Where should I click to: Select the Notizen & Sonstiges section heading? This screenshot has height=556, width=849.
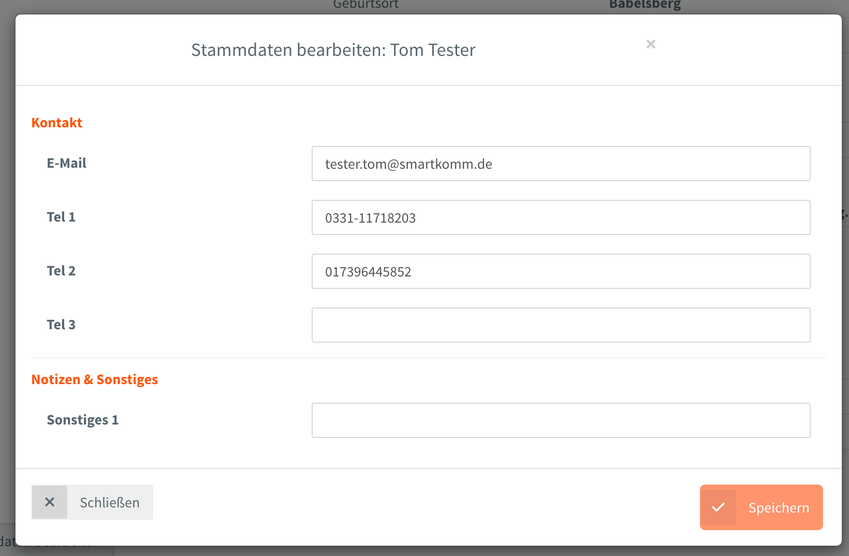pyautogui.click(x=95, y=379)
